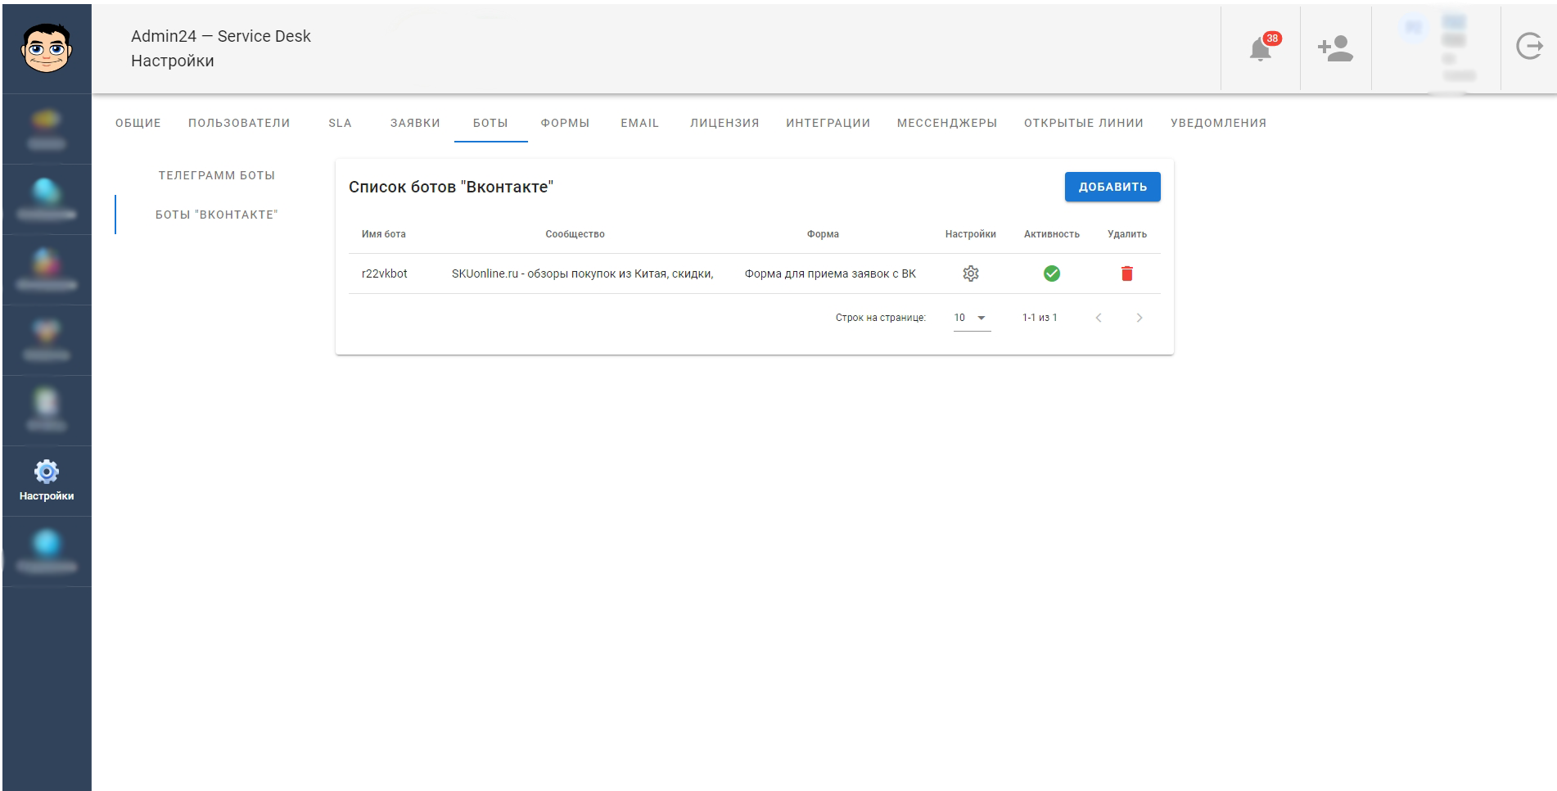Open the Интеграции tab
1557x791 pixels.
[828, 123]
